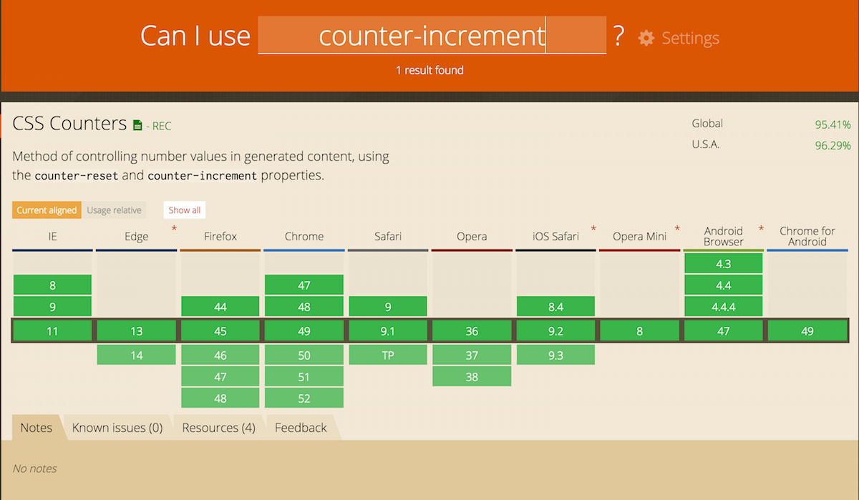
Task: Click the asterisk beside iOS Safari
Action: point(593,229)
